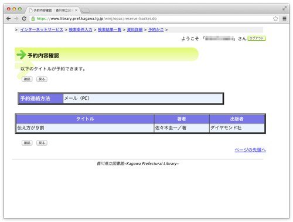The width and height of the screenshot is (293, 222).
Task: Click the lower 戻る button below table
Action: coord(42,143)
